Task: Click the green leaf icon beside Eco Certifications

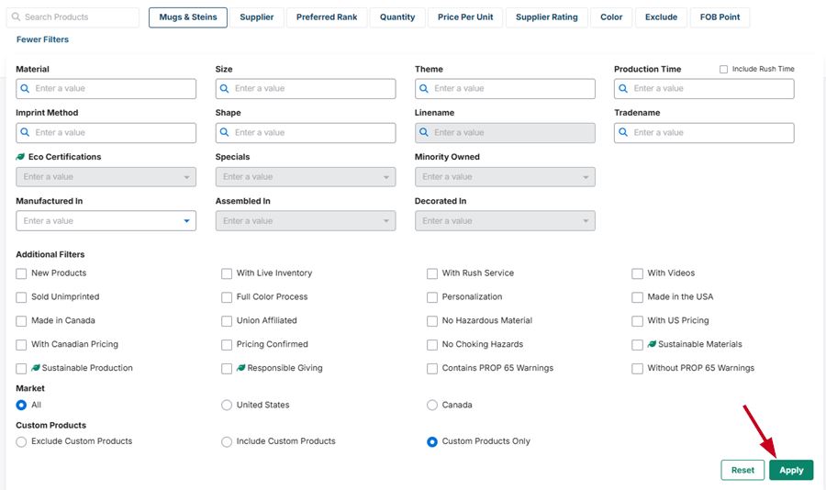Action: pos(20,157)
